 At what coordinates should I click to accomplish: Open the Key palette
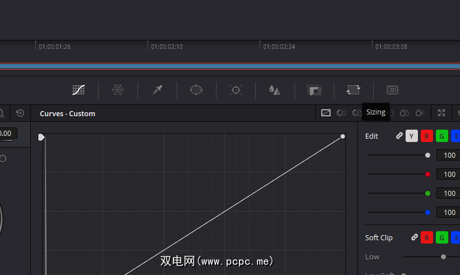tap(314, 90)
